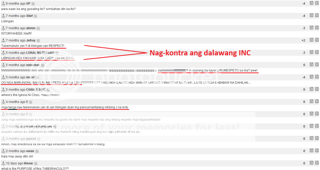Open the profile of user Xilef
320x170 pixels.
click(x=29, y=16)
